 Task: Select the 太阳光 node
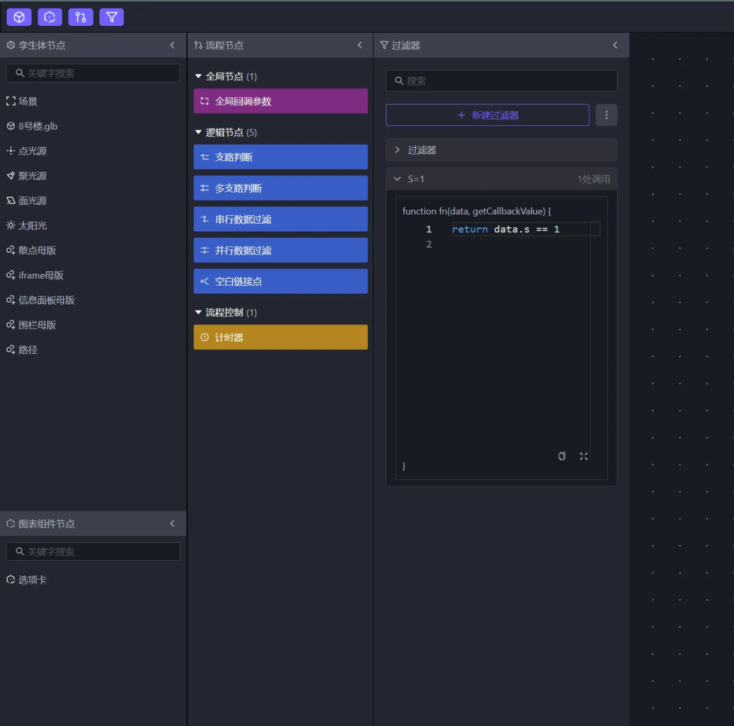coord(27,225)
